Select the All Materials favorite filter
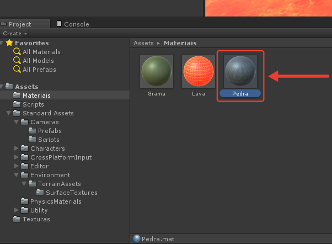332x244 pixels. click(41, 52)
